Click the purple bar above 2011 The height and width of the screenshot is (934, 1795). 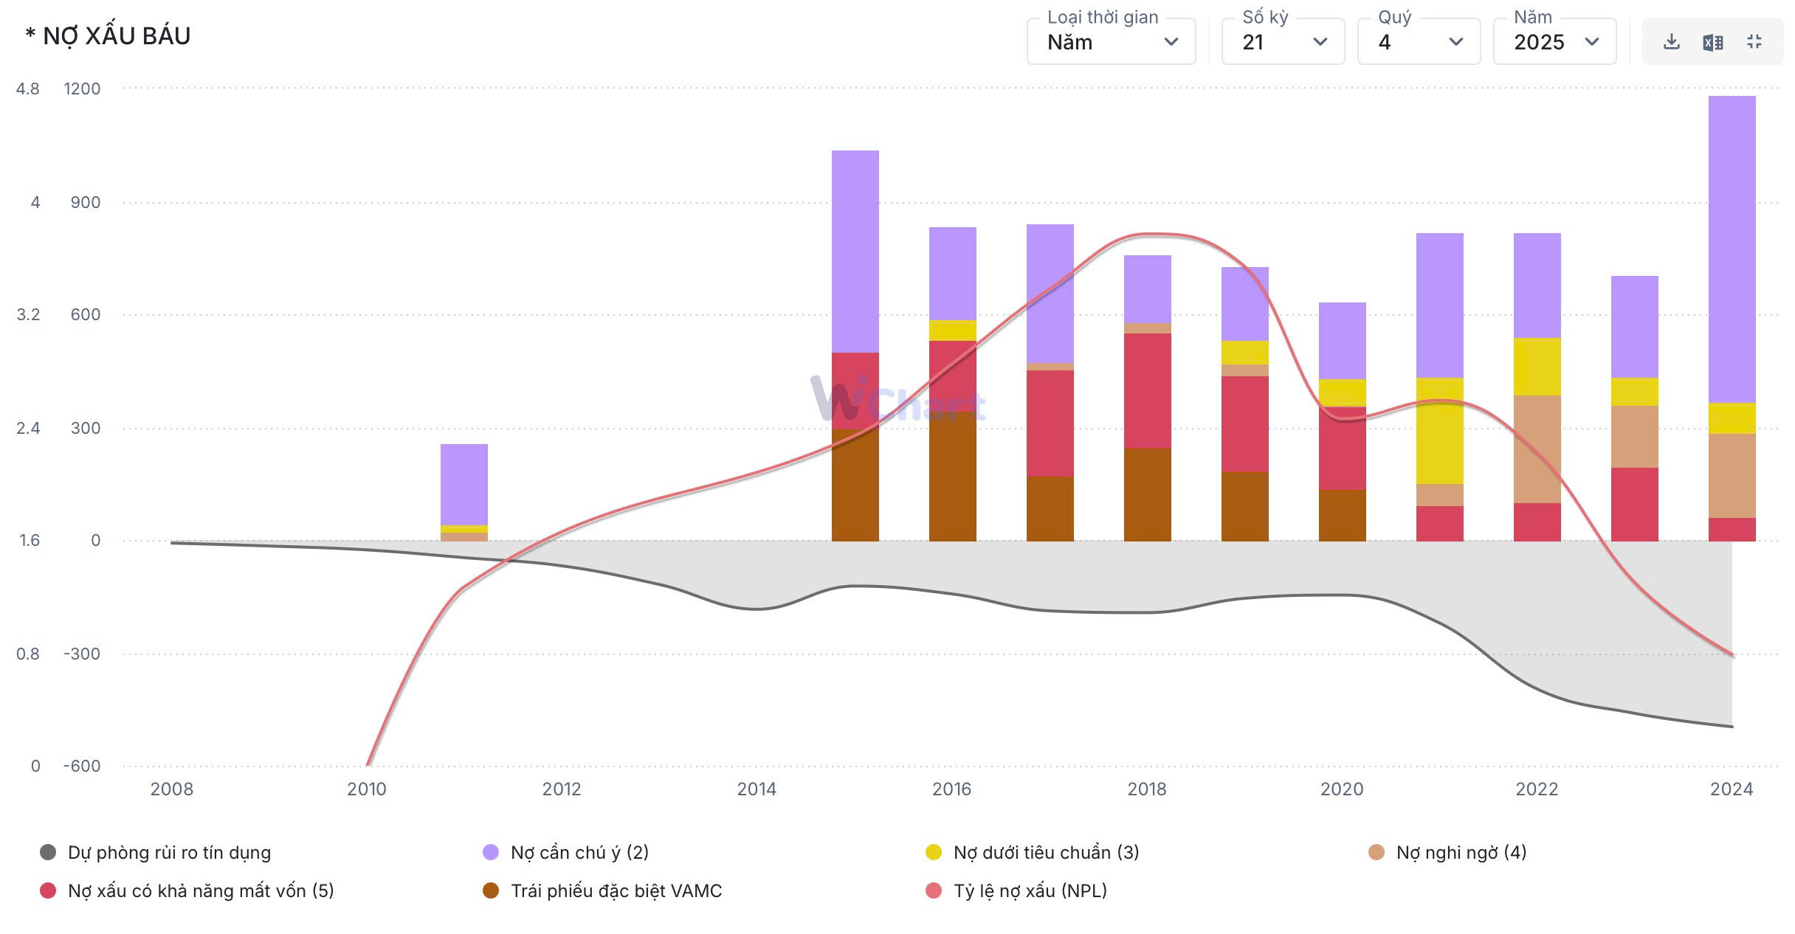[464, 484]
